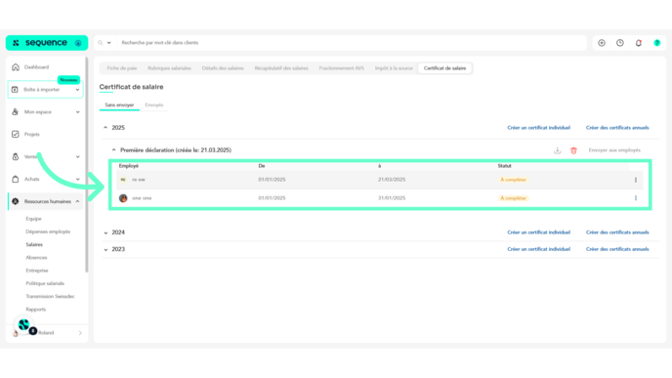
Task: Open the Roland profile arrow
Action: click(x=80, y=333)
